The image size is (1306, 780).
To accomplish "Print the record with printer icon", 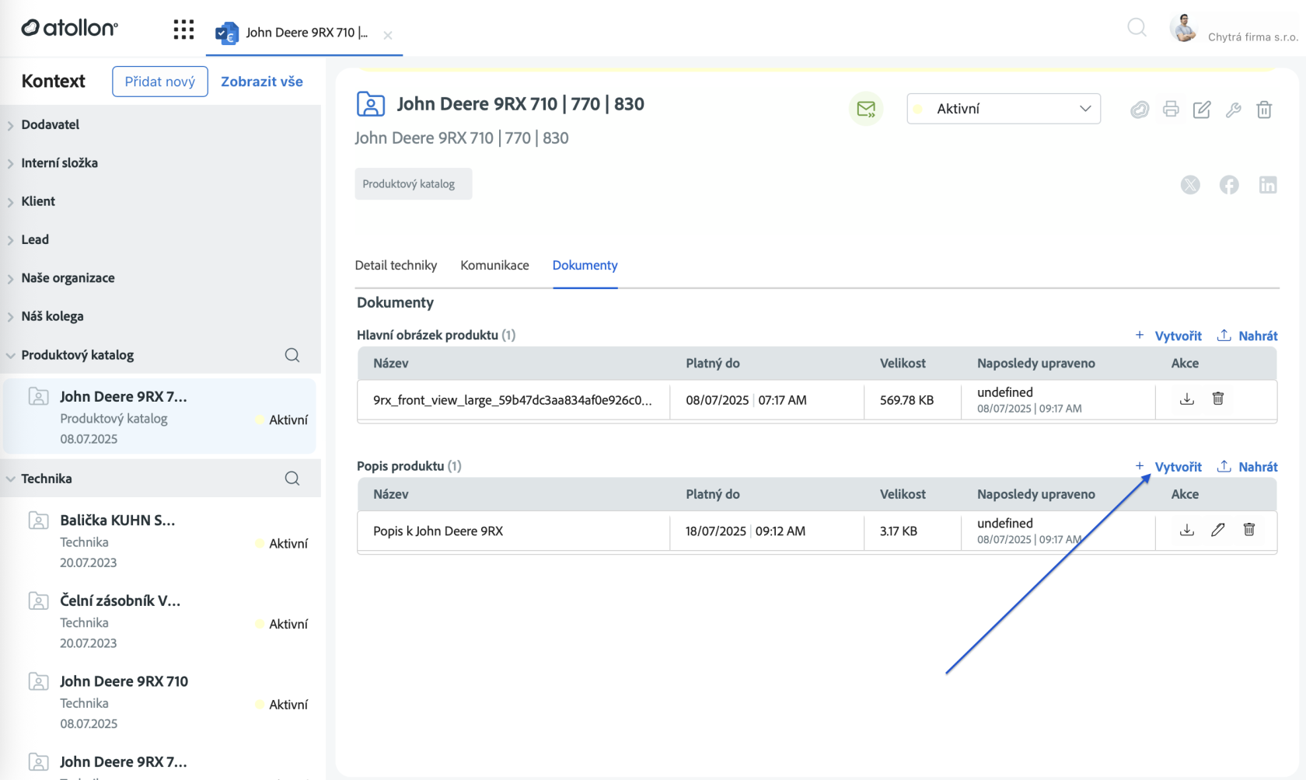I will click(1171, 110).
